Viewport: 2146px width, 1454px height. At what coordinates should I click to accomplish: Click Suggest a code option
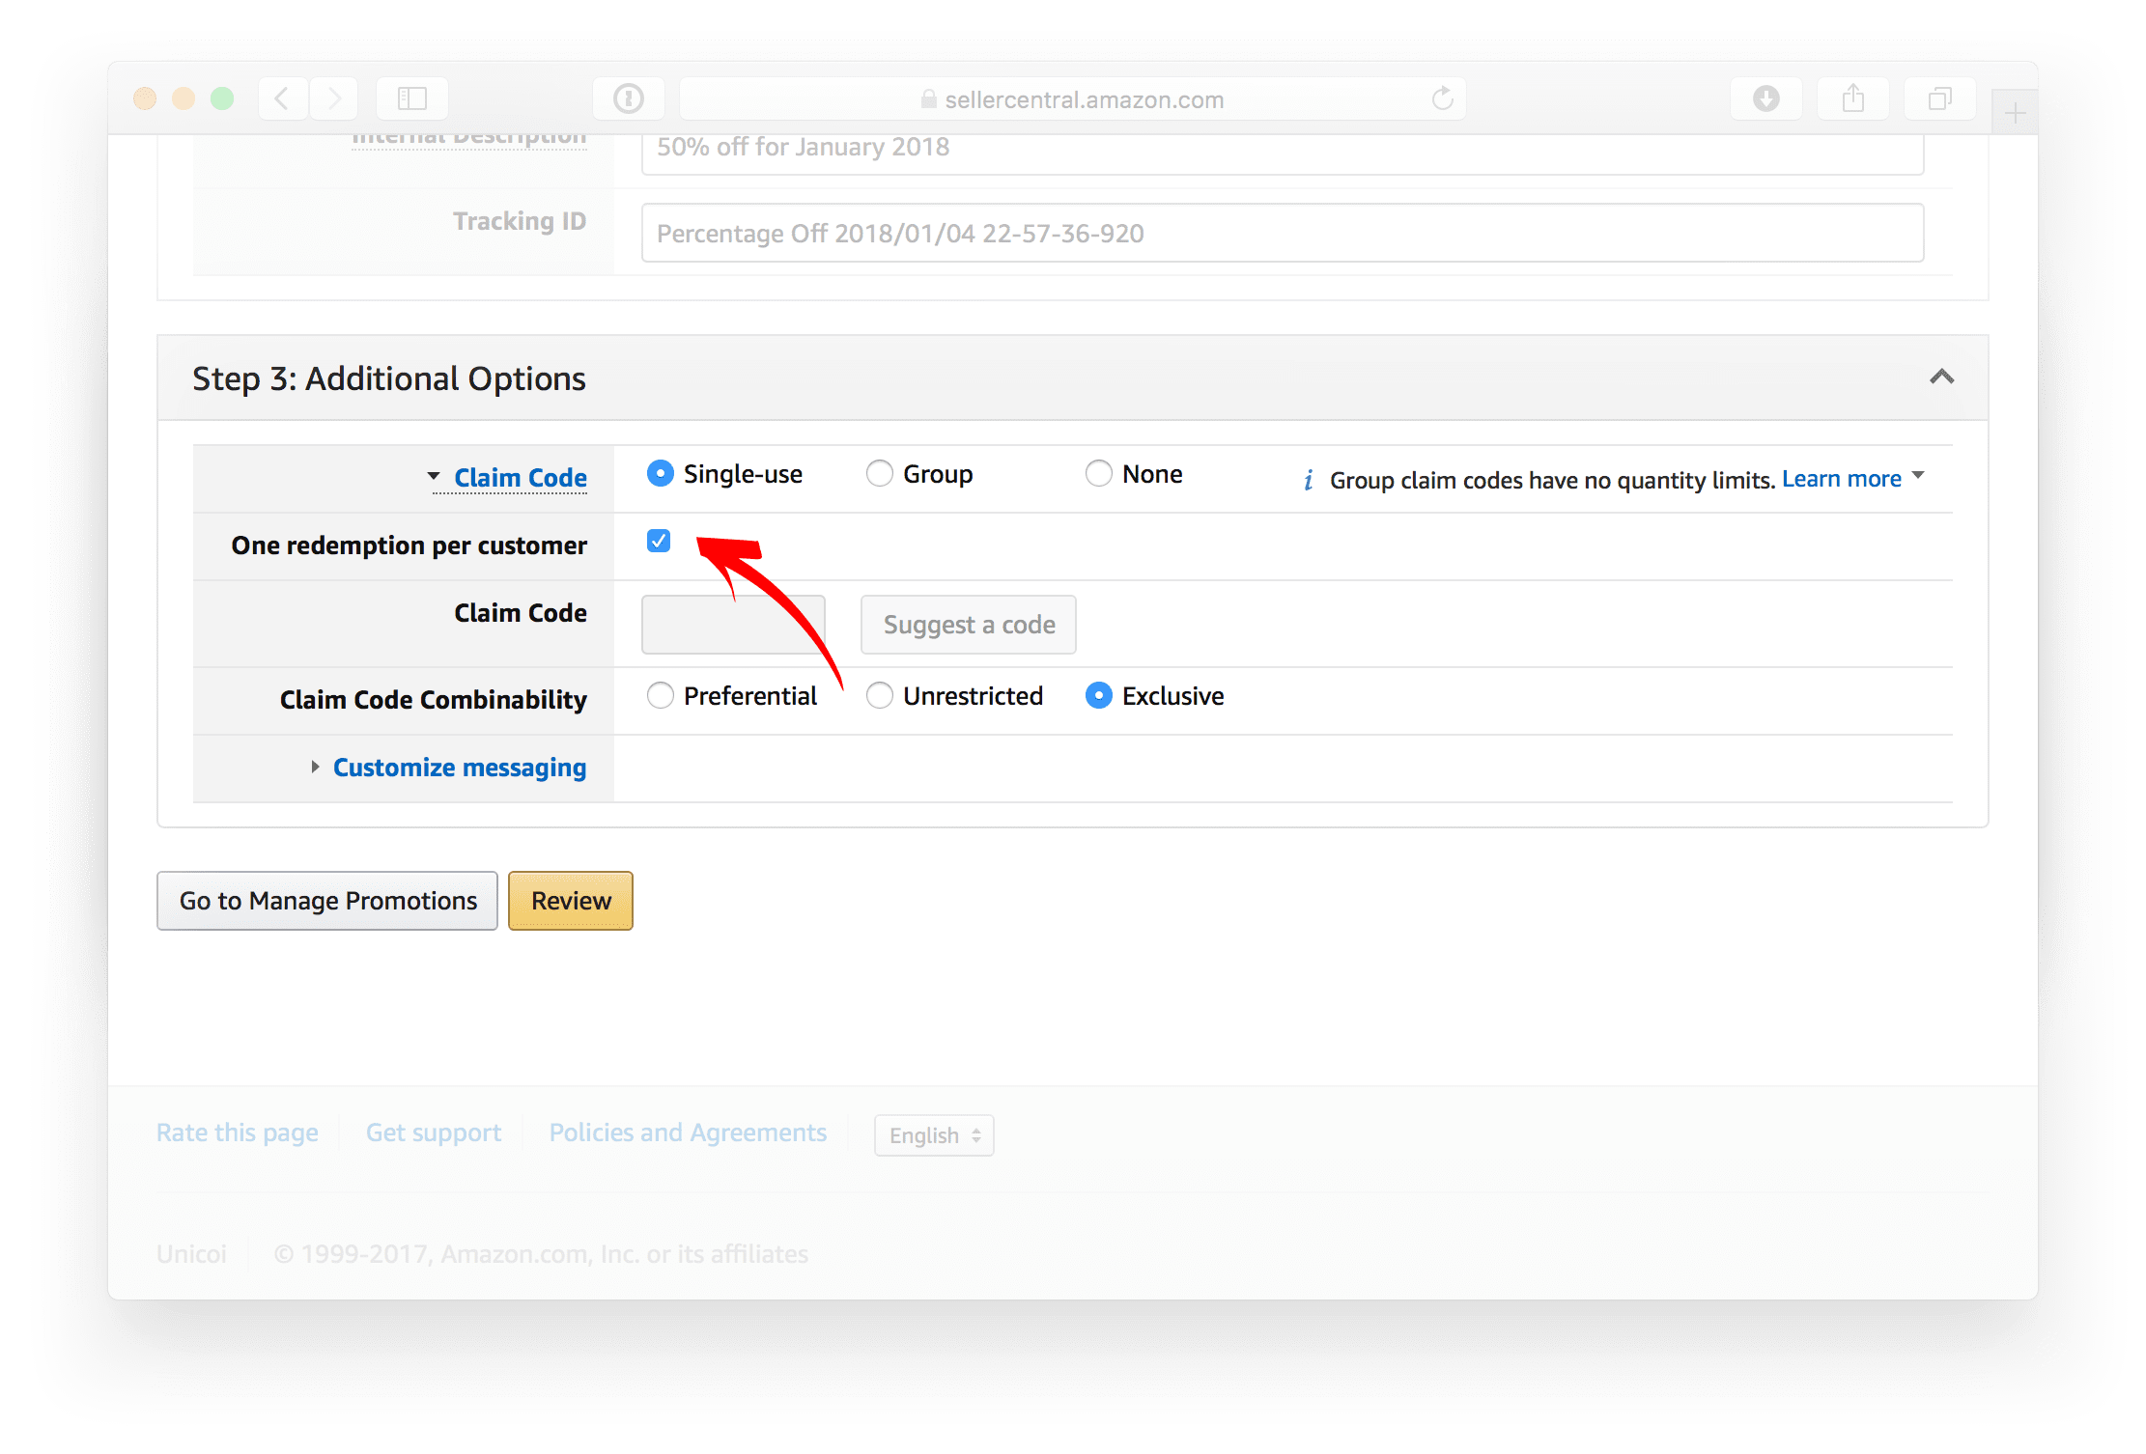pos(969,623)
